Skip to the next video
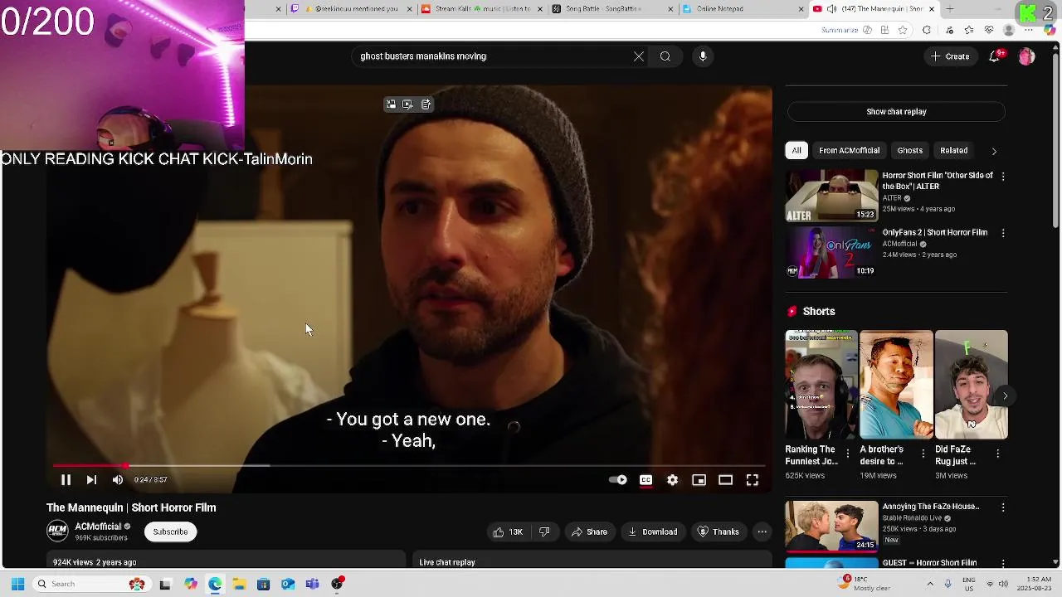Screen dimensions: 1062x597 91,480
